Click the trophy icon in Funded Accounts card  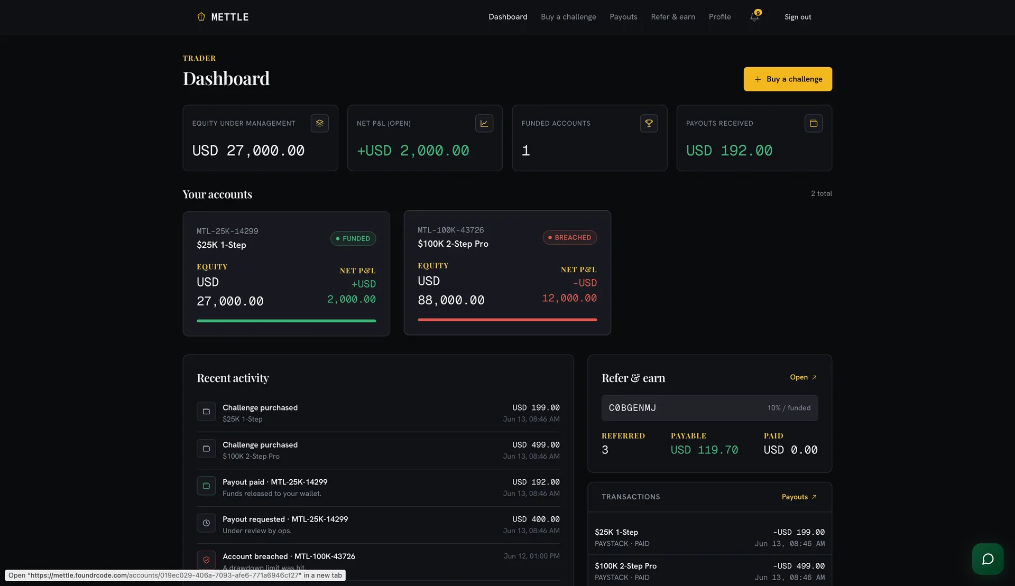click(x=649, y=123)
